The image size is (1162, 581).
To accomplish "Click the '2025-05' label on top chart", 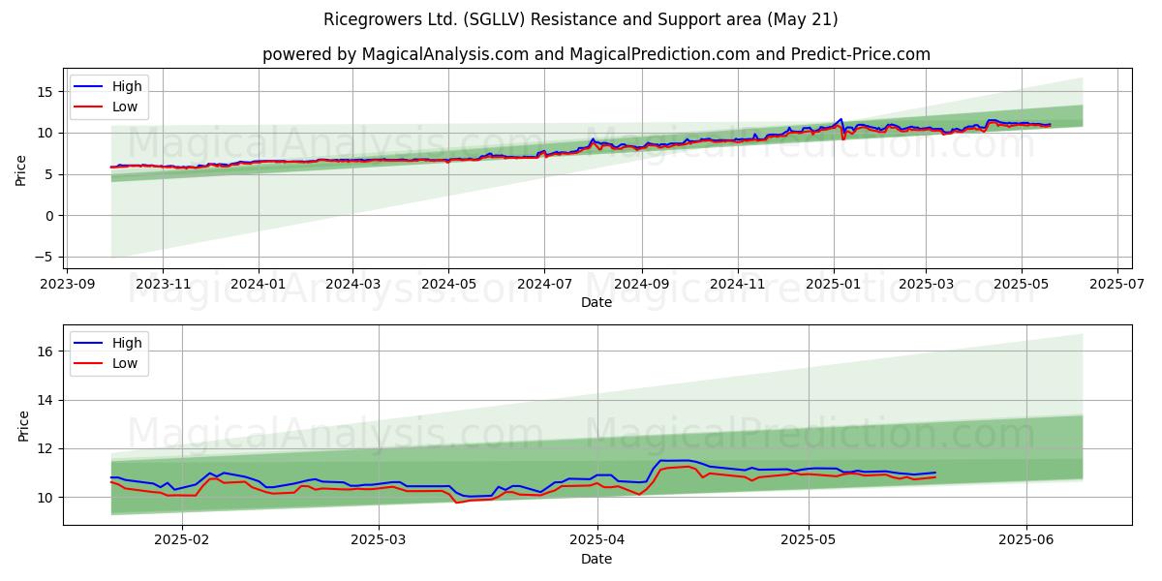I will tap(1022, 283).
